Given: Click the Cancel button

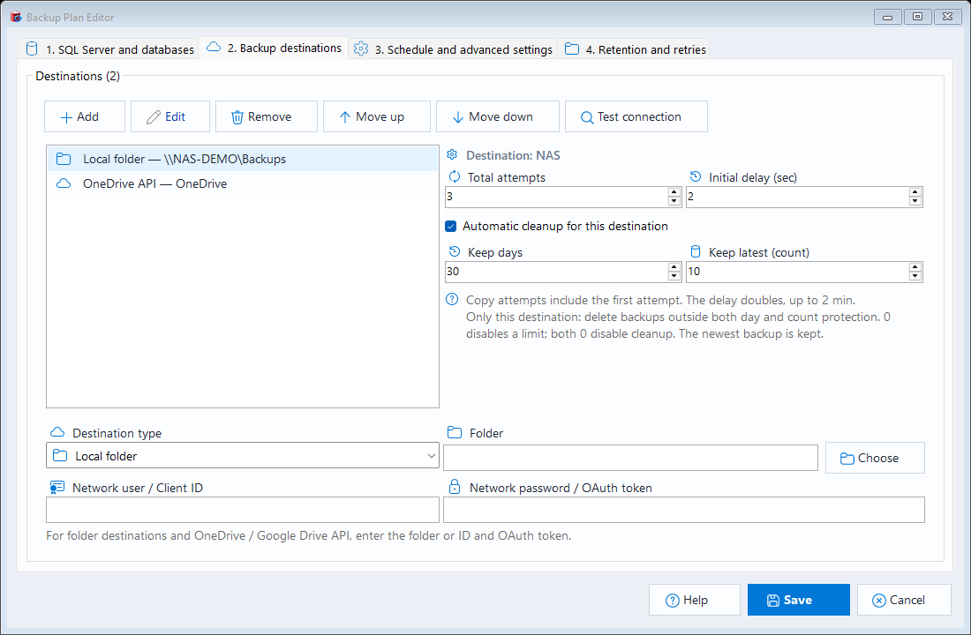Looking at the screenshot, I should [904, 600].
